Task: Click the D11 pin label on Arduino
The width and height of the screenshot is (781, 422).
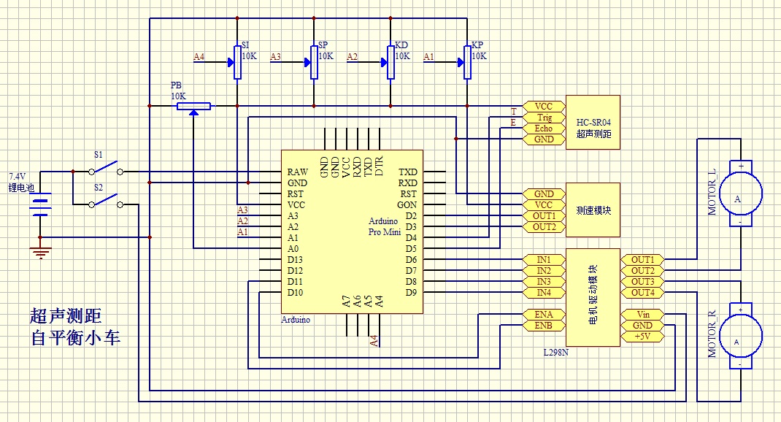Action: (x=295, y=282)
